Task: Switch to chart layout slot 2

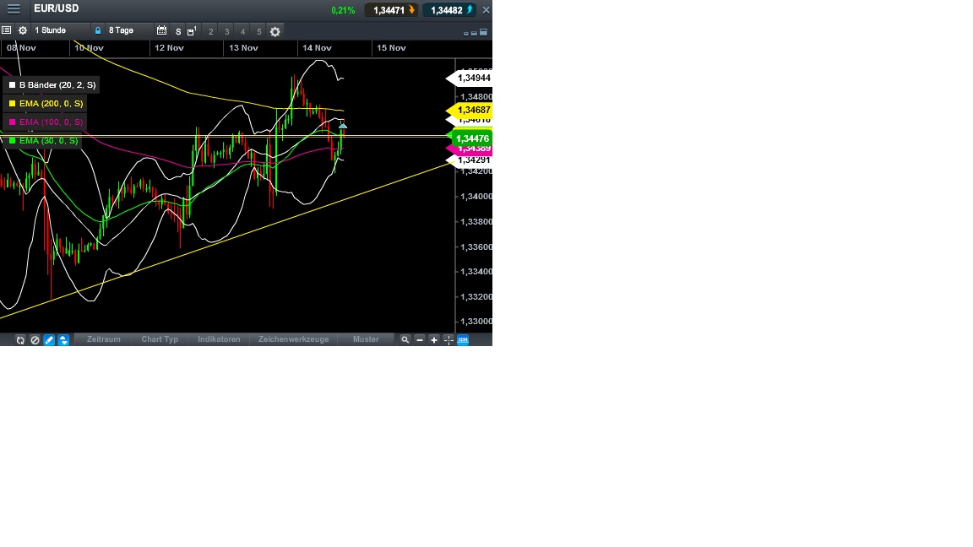Action: point(209,31)
